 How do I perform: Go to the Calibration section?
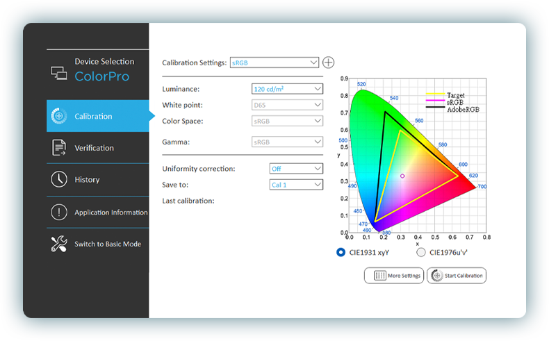click(98, 116)
